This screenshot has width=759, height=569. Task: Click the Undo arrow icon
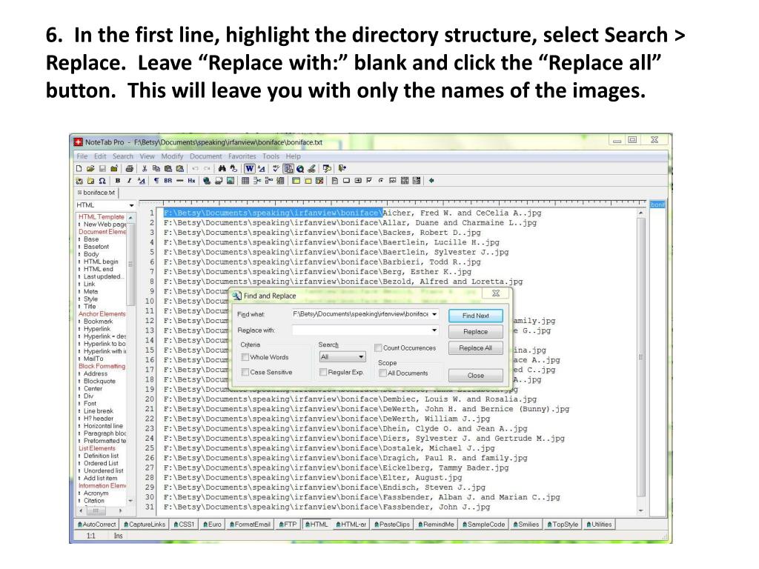[195, 168]
